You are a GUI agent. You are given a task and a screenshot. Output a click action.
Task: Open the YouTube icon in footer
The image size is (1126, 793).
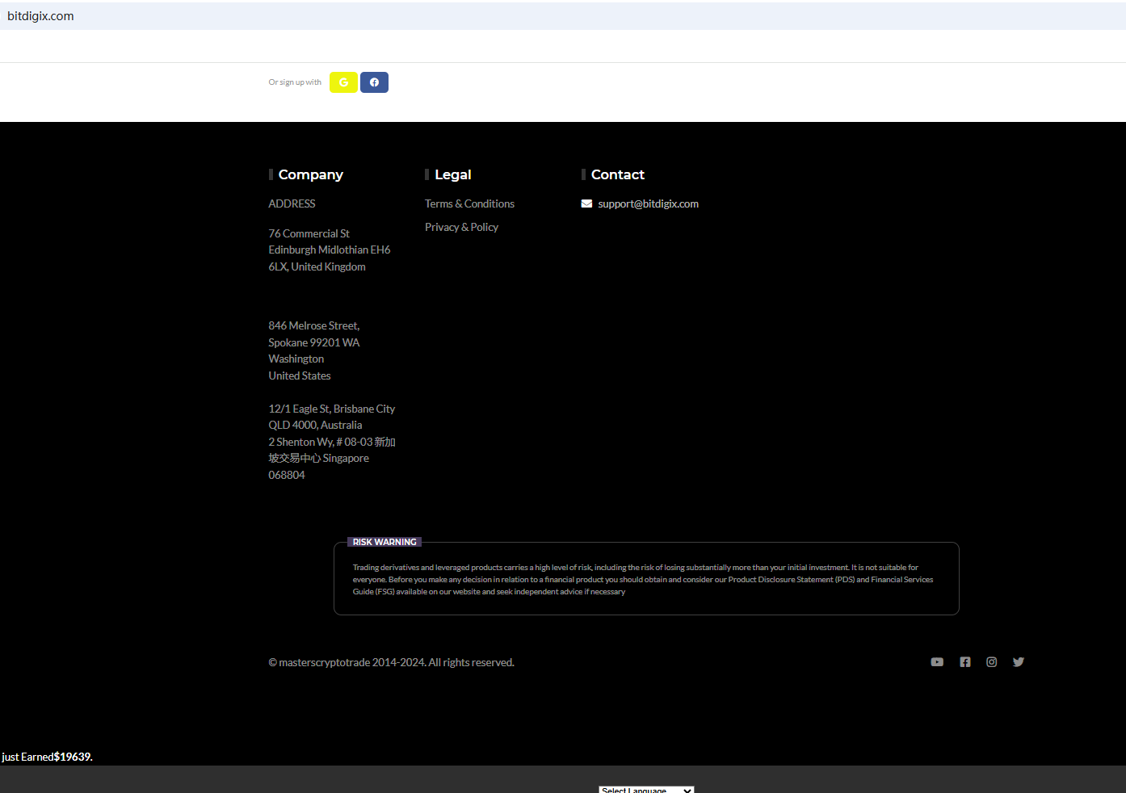point(937,662)
